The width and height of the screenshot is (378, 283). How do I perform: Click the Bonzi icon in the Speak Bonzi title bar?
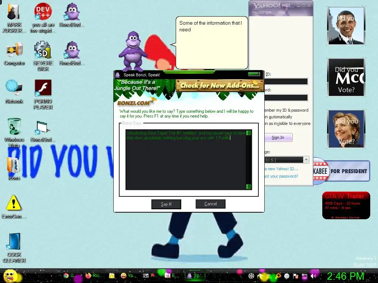(x=118, y=75)
